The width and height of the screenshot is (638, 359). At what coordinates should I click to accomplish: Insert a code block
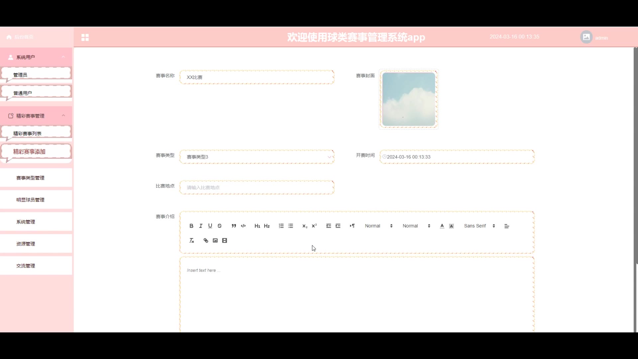point(243,226)
